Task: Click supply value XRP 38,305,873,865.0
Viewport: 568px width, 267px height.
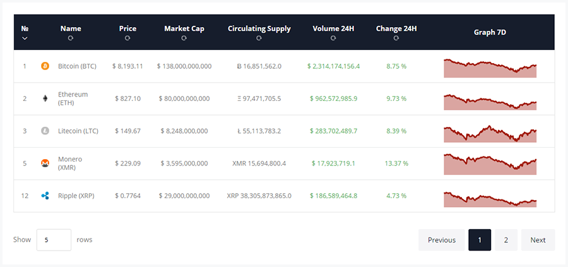Action: (259, 196)
